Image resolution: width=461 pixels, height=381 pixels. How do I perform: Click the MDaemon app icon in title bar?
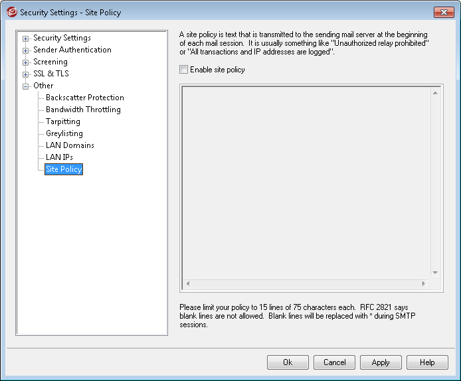pos(11,12)
